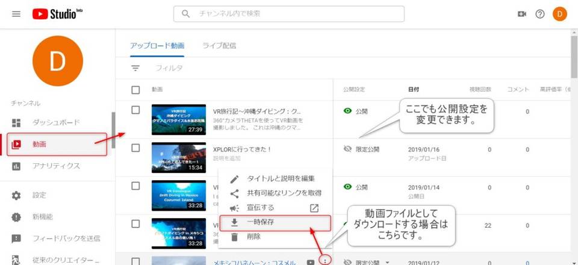The height and width of the screenshot is (265, 578).
Task: Choose 削除 in the context menu
Action: tap(253, 237)
